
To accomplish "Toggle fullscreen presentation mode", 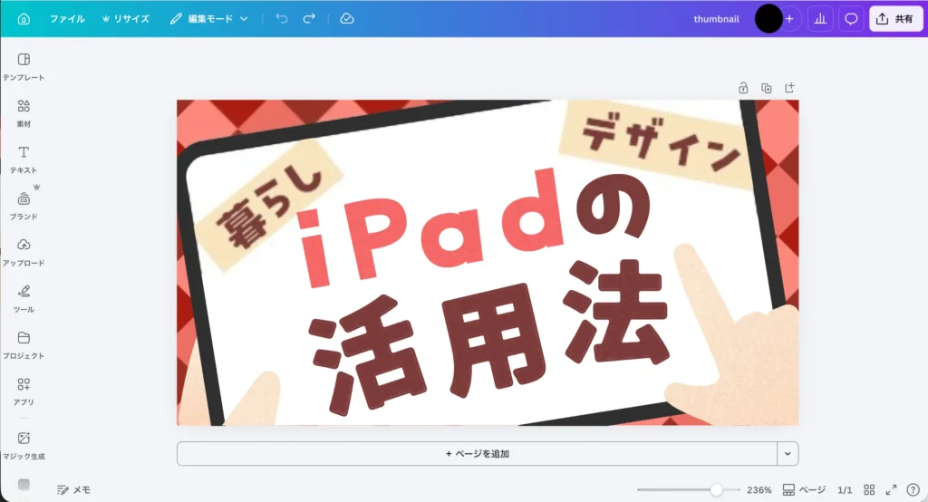I will point(891,489).
